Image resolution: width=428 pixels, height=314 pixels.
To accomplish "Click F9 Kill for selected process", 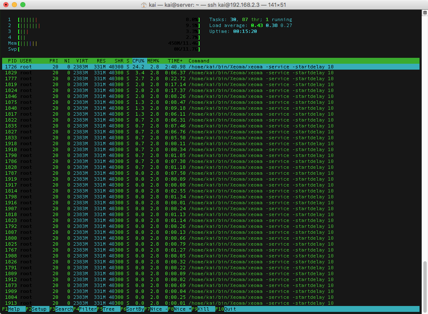I will pos(203,309).
